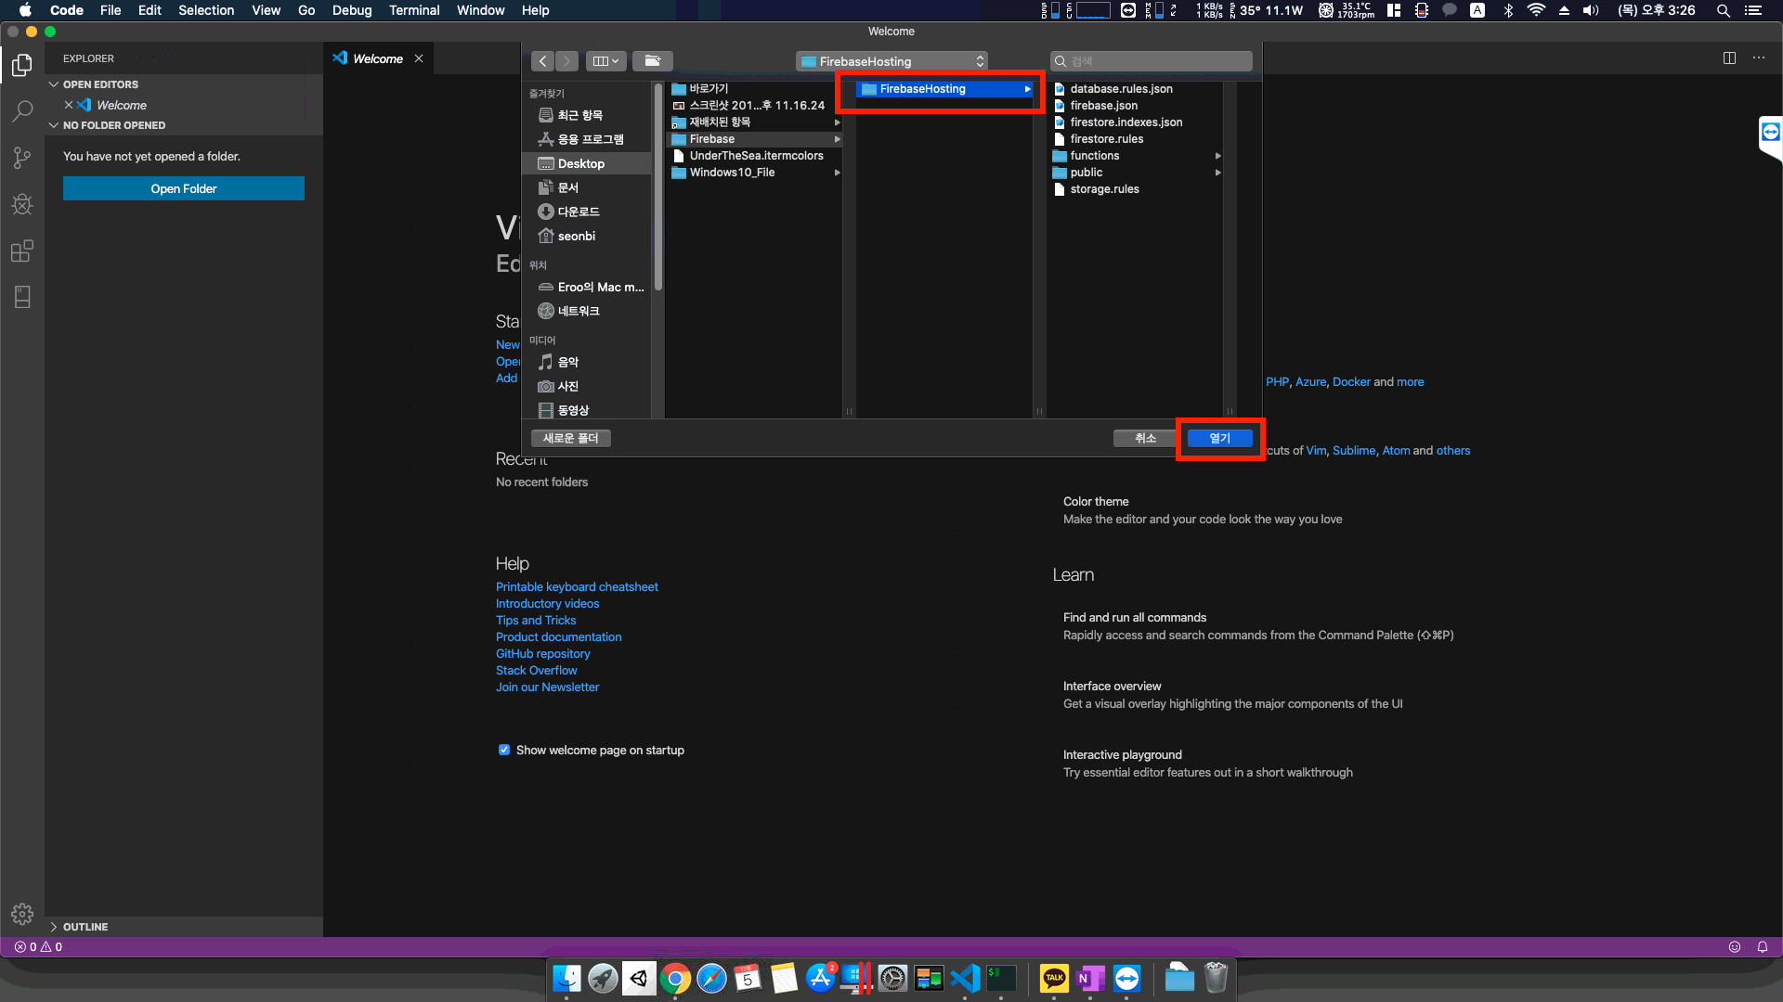Open the FirebaseHosting path dropdown
This screenshot has width=1783, height=1002.
coord(891,61)
